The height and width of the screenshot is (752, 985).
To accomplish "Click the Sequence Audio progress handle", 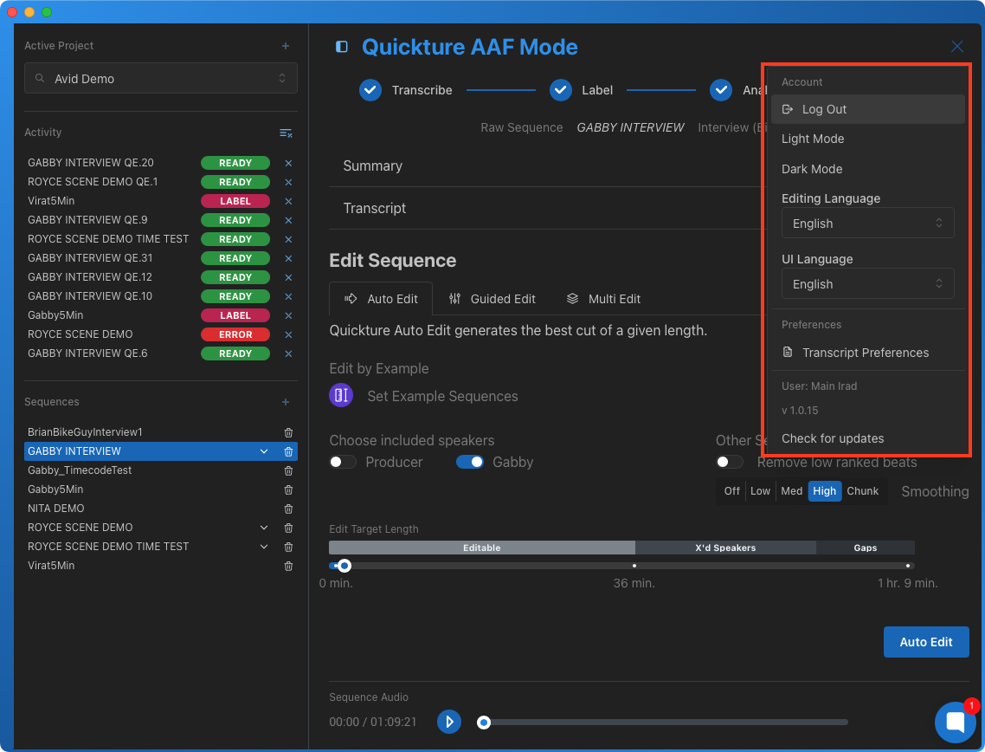I will pyautogui.click(x=483, y=723).
